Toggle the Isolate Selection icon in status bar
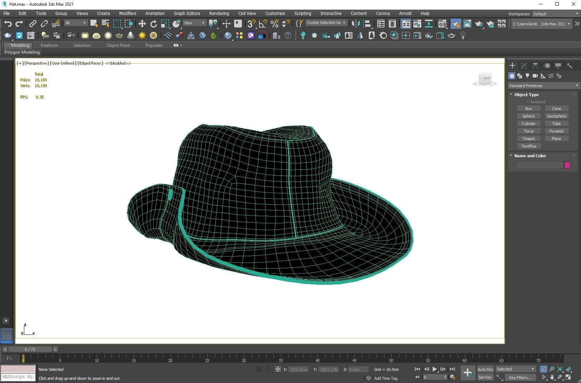Screen dimensions: 581x383 point(259,369)
